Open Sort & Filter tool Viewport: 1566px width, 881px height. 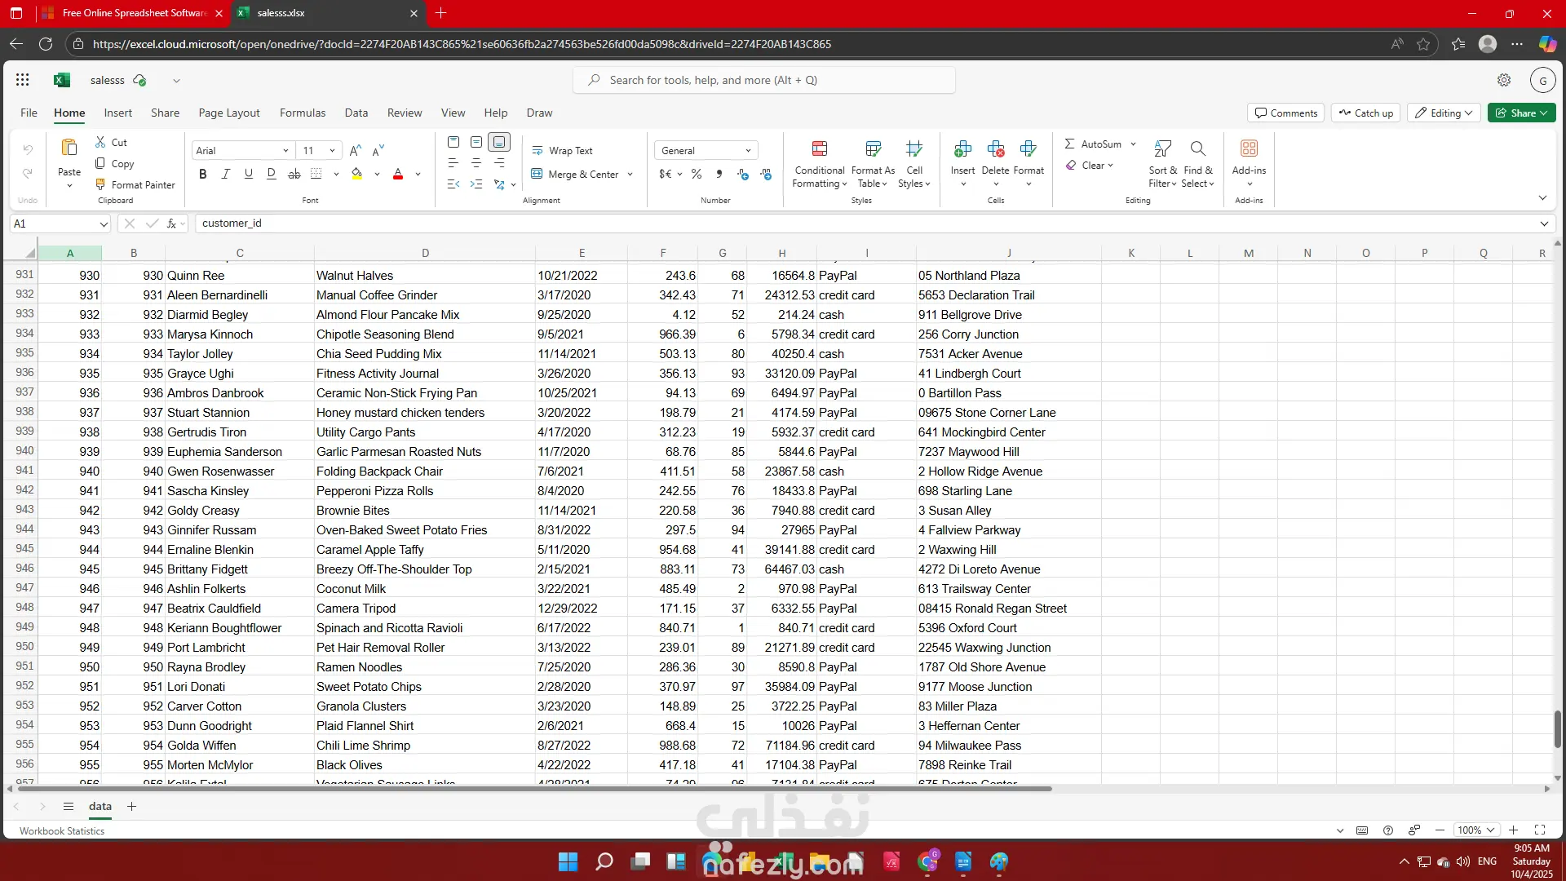[x=1163, y=149]
